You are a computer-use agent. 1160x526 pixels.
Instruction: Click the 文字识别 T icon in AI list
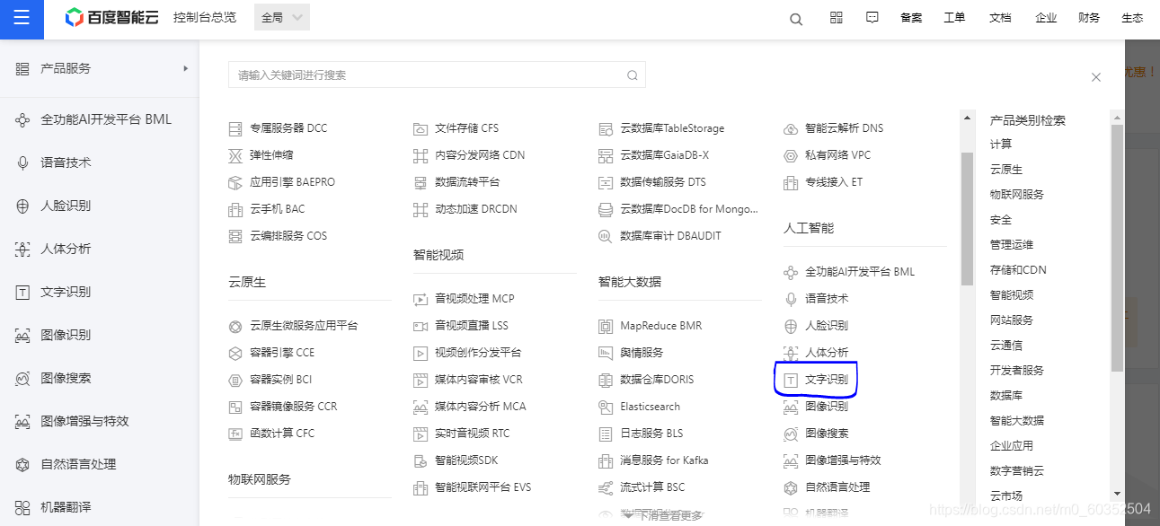[791, 380]
